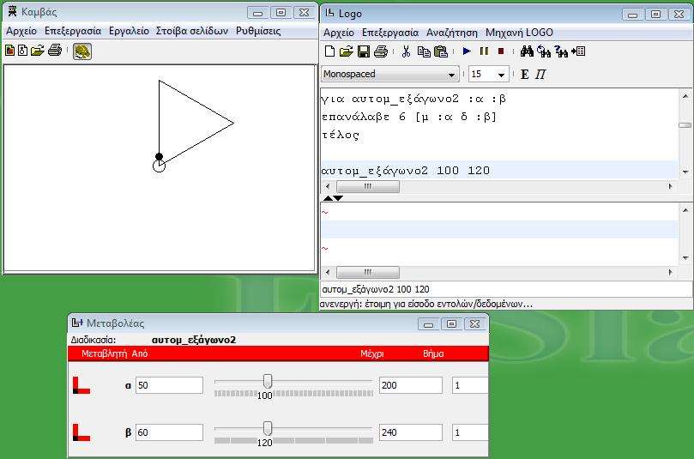Viewport: 694px width, 459px height.
Task: Open Αρχείο menu in Logo window
Action: click(x=339, y=33)
